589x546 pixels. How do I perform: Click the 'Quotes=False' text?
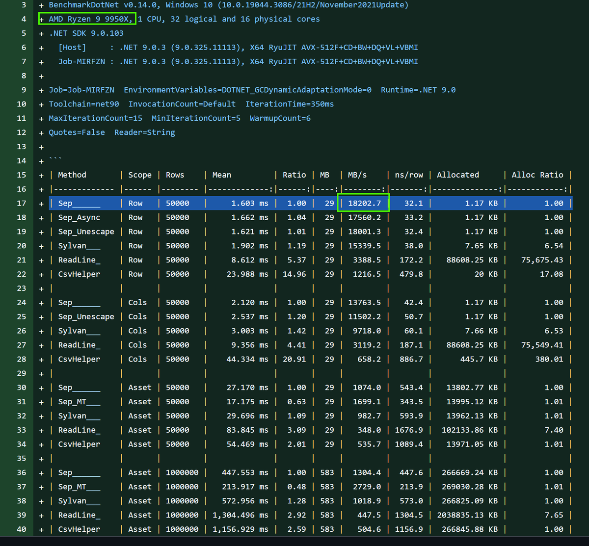pyautogui.click(x=77, y=132)
